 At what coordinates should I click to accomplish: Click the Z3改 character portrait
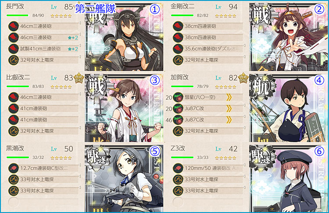[289, 179]
